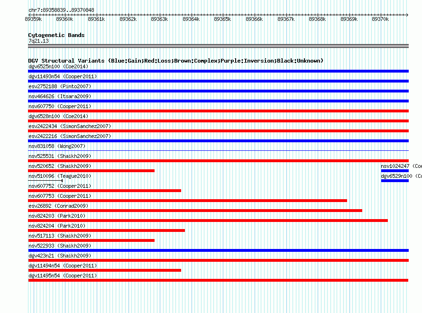Viewport: 422px width, 313px height.
Task: Select the nsv607753 (Cooper2011) red bar
Action: point(188,201)
